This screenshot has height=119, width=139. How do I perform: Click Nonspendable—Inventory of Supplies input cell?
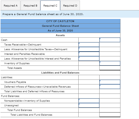89,101
